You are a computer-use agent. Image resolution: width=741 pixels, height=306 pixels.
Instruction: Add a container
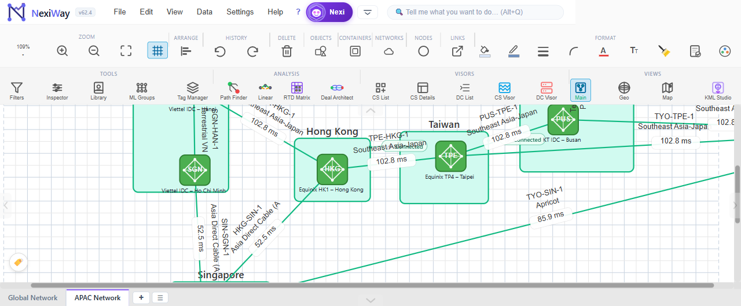pyautogui.click(x=355, y=51)
